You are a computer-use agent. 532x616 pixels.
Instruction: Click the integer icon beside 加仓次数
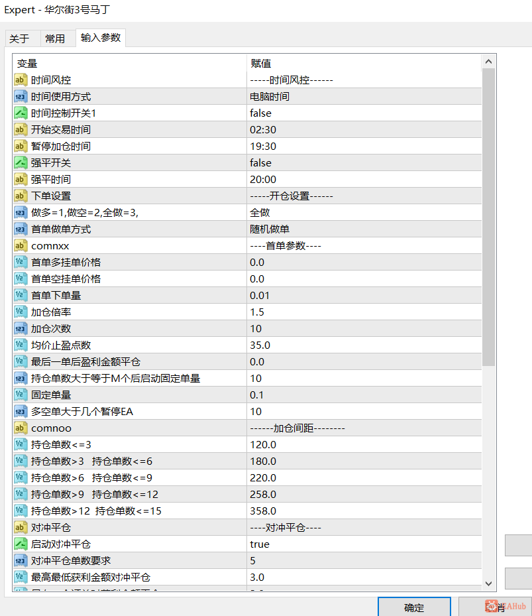coord(21,328)
